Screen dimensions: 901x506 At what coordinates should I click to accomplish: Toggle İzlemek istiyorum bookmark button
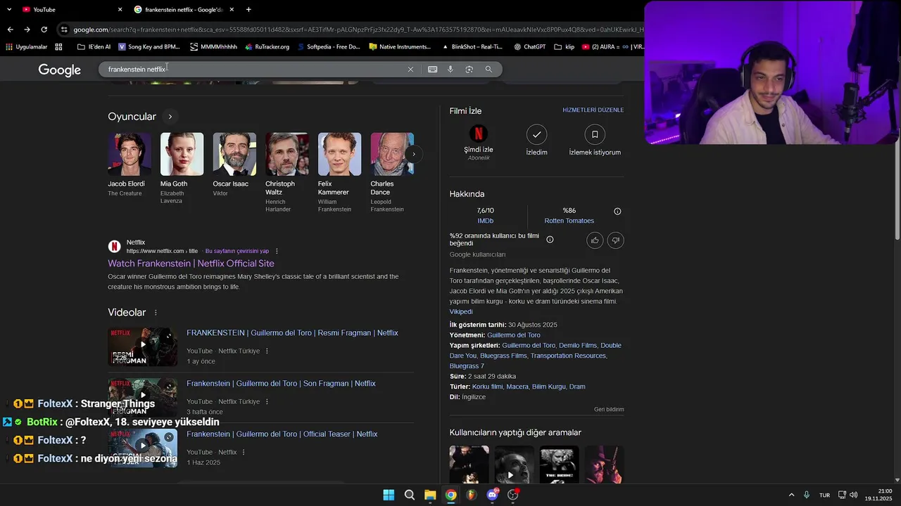click(x=595, y=134)
